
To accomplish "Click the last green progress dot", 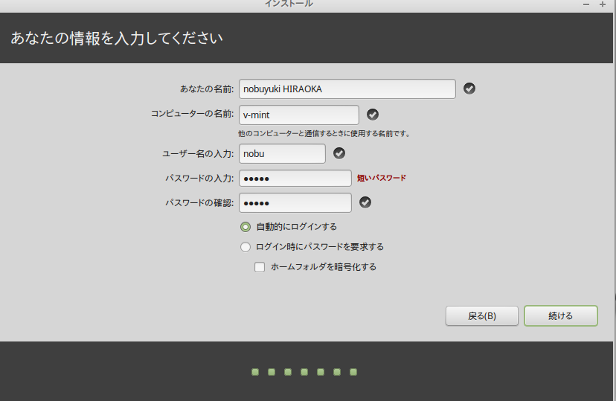I will pos(353,371).
